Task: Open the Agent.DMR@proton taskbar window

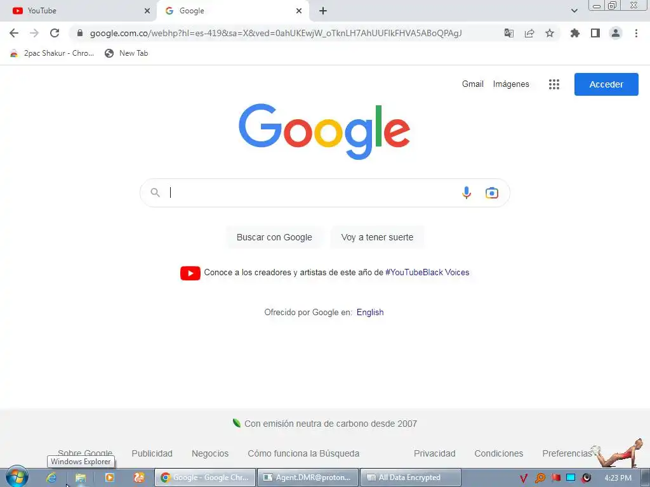Action: coord(308,477)
